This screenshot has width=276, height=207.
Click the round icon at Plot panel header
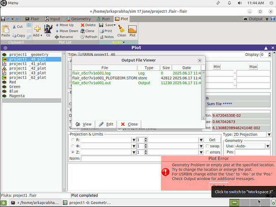pyautogui.click(x=5, y=48)
